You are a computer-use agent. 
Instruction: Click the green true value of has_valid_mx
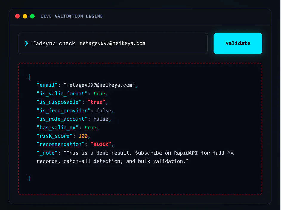90,127
